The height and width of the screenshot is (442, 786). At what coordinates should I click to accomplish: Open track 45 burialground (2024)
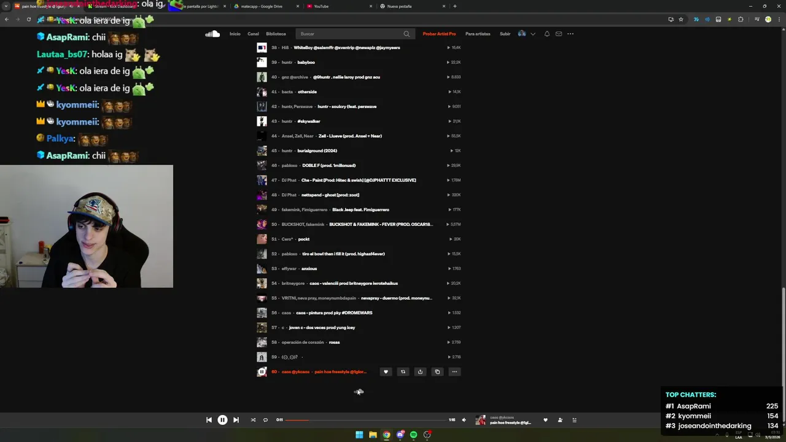(317, 150)
